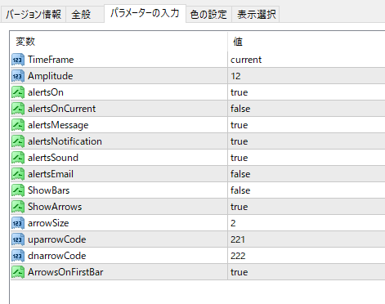The image size is (385, 304).
Task: Select the ArrowsOnFirstBar variable name
Action: coord(65,272)
